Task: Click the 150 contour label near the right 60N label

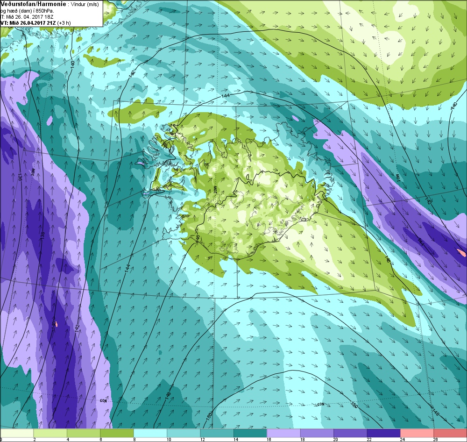Action: (x=354, y=405)
